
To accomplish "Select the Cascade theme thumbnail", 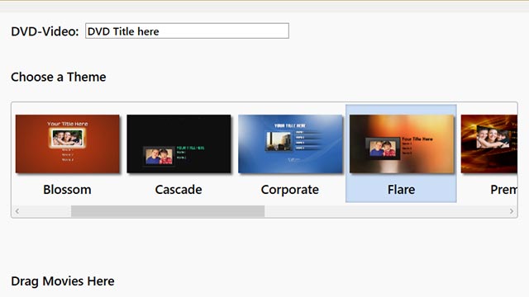I will click(179, 144).
